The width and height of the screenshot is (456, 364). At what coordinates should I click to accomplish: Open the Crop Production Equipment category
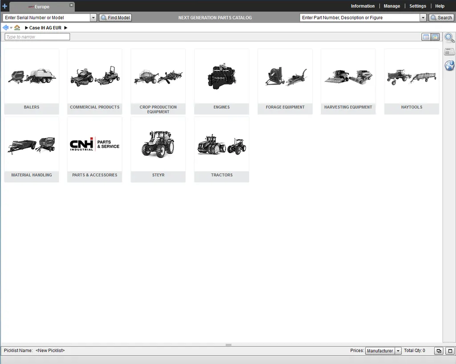click(158, 82)
